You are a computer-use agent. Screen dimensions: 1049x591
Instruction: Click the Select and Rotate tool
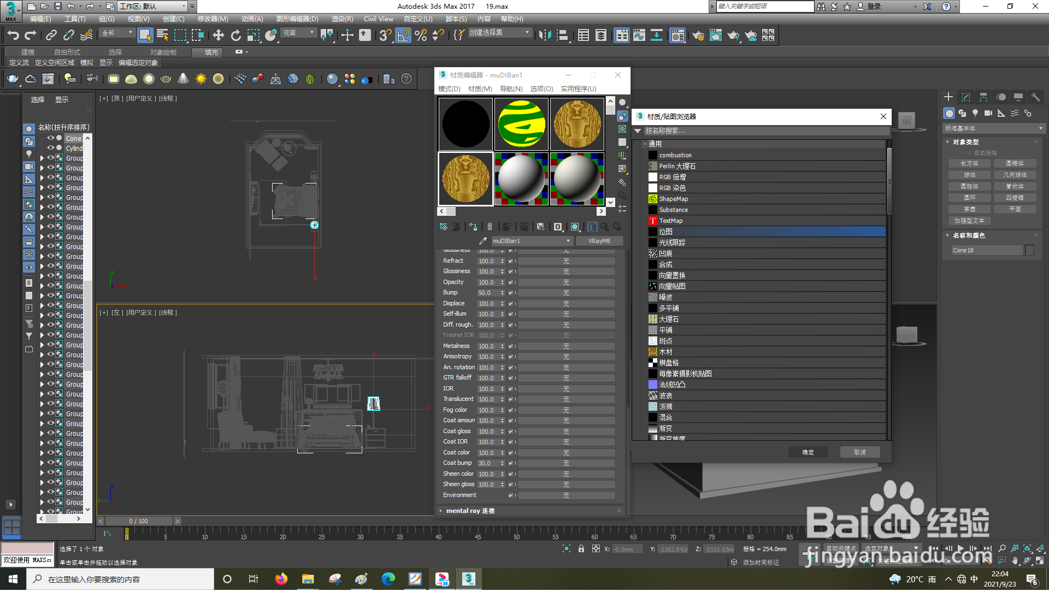[x=235, y=36]
